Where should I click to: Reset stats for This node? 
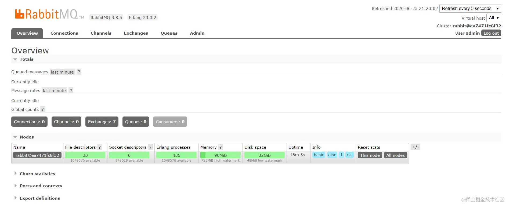(x=370, y=155)
